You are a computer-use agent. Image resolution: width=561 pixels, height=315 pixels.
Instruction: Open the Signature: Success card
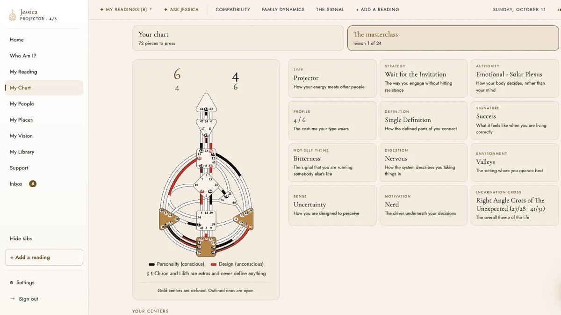pos(515,121)
